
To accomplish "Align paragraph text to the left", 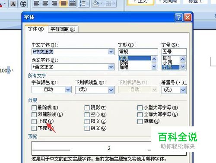I will click(36, 3).
